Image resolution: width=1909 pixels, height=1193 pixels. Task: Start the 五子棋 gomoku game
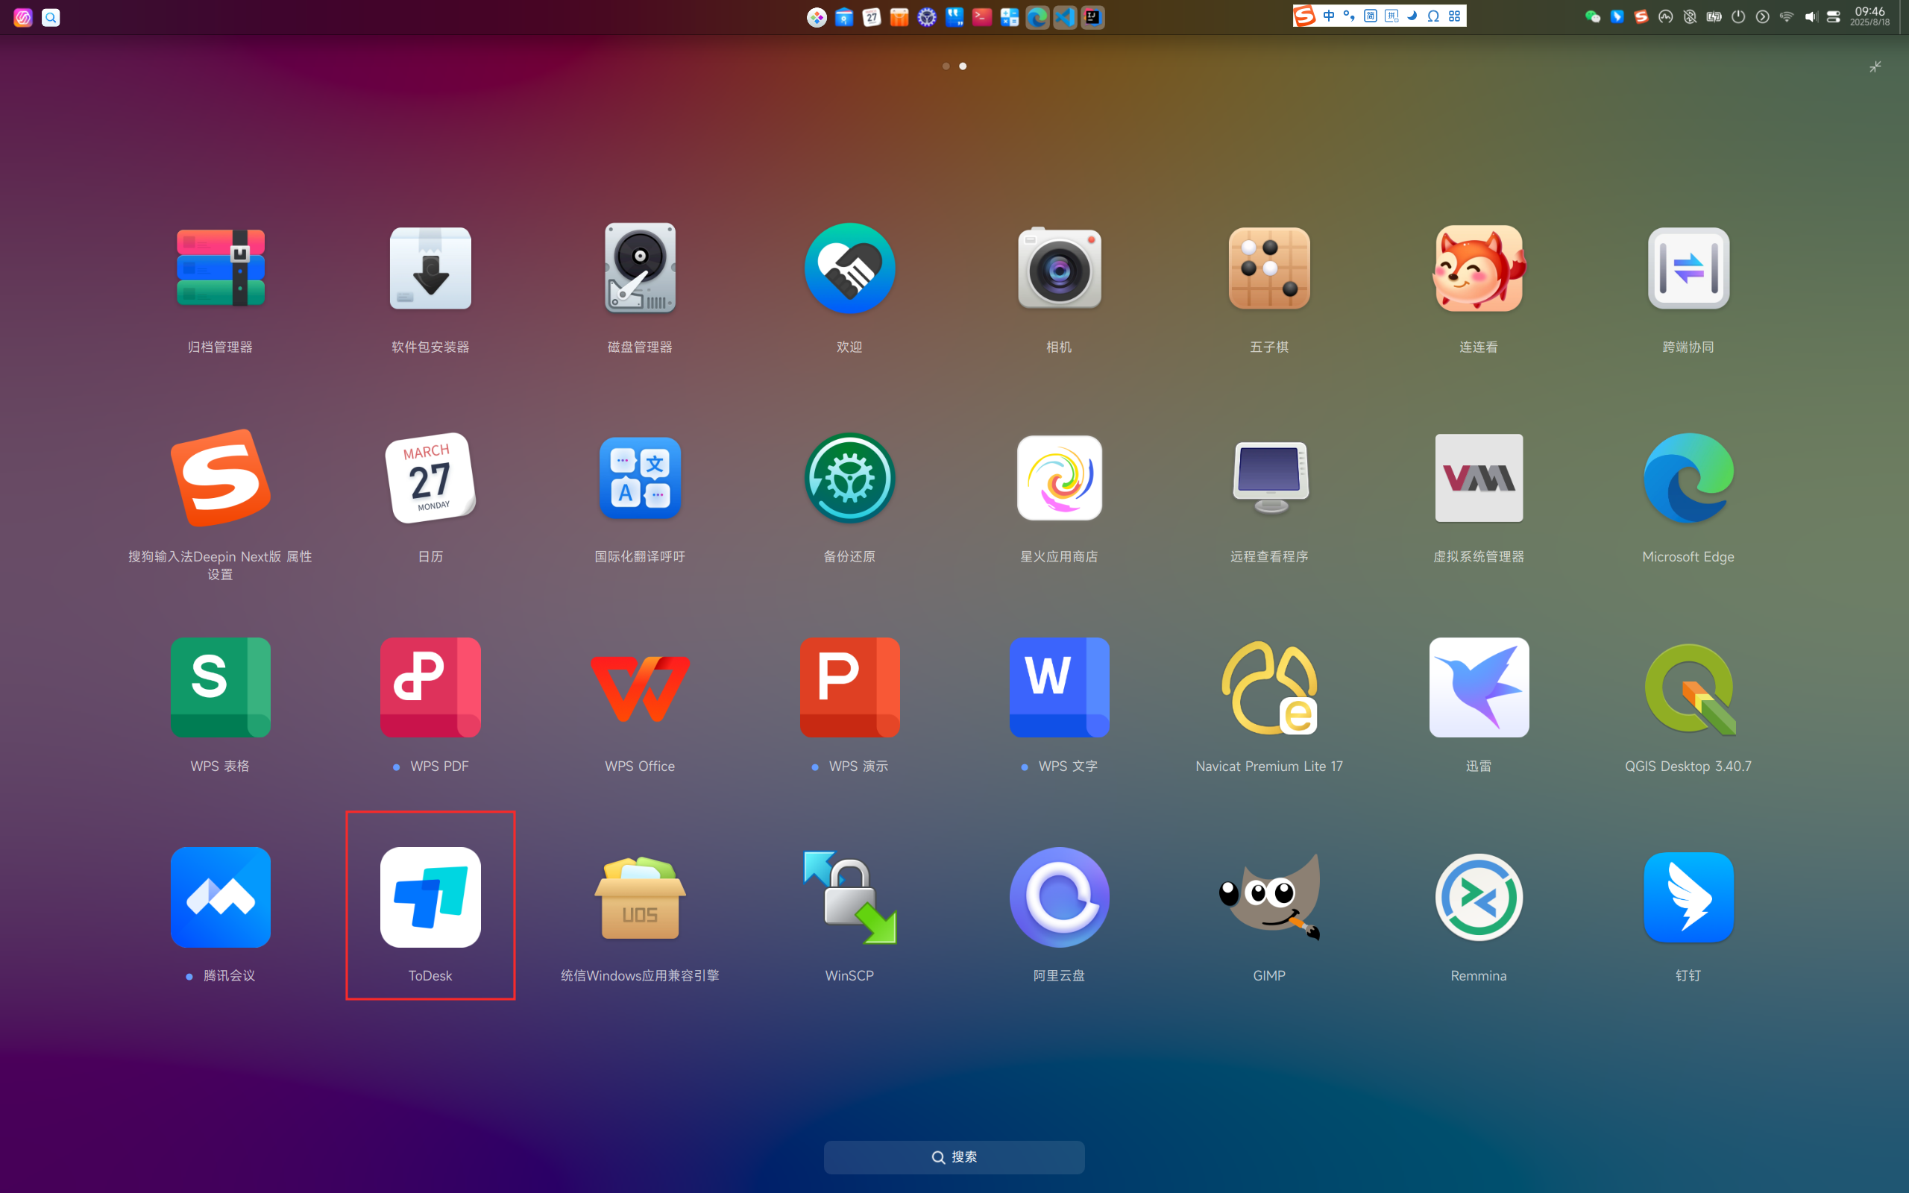(1268, 268)
